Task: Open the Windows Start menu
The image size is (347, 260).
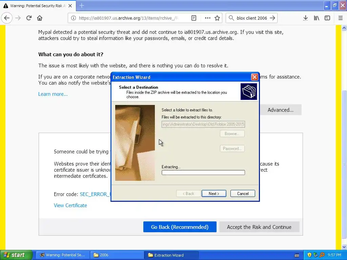Action: 16,255
